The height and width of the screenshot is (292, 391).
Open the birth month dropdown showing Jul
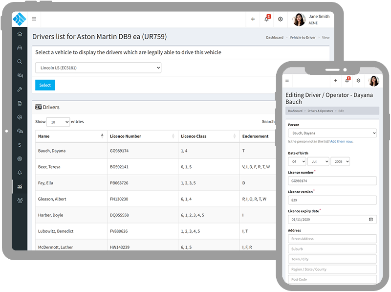click(x=319, y=161)
